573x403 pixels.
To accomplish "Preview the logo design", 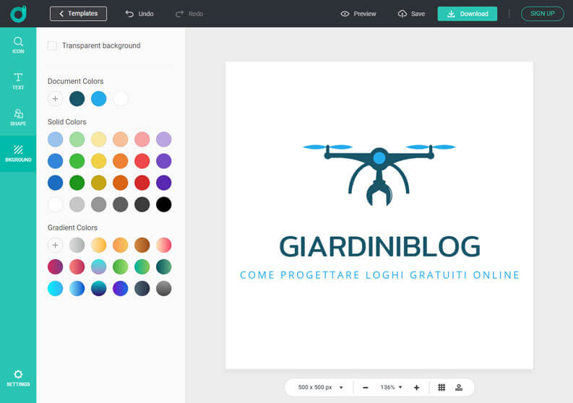I will 358,14.
